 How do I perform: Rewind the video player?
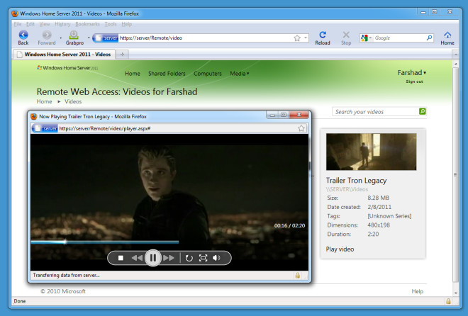pos(137,258)
